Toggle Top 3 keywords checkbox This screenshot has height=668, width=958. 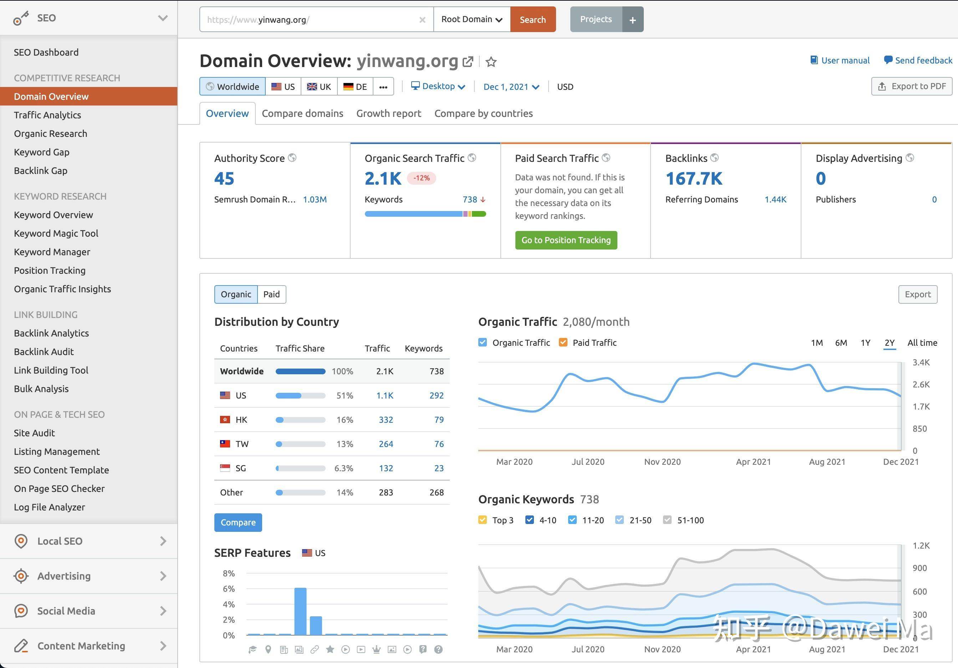tap(482, 520)
